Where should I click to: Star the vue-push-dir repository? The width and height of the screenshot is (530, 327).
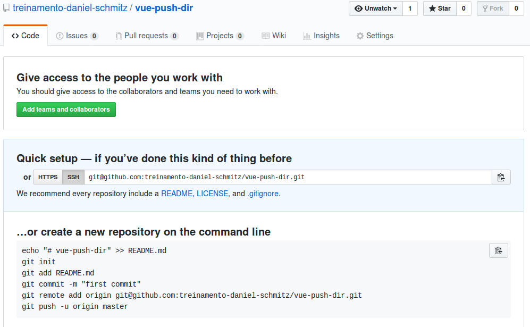440,9
